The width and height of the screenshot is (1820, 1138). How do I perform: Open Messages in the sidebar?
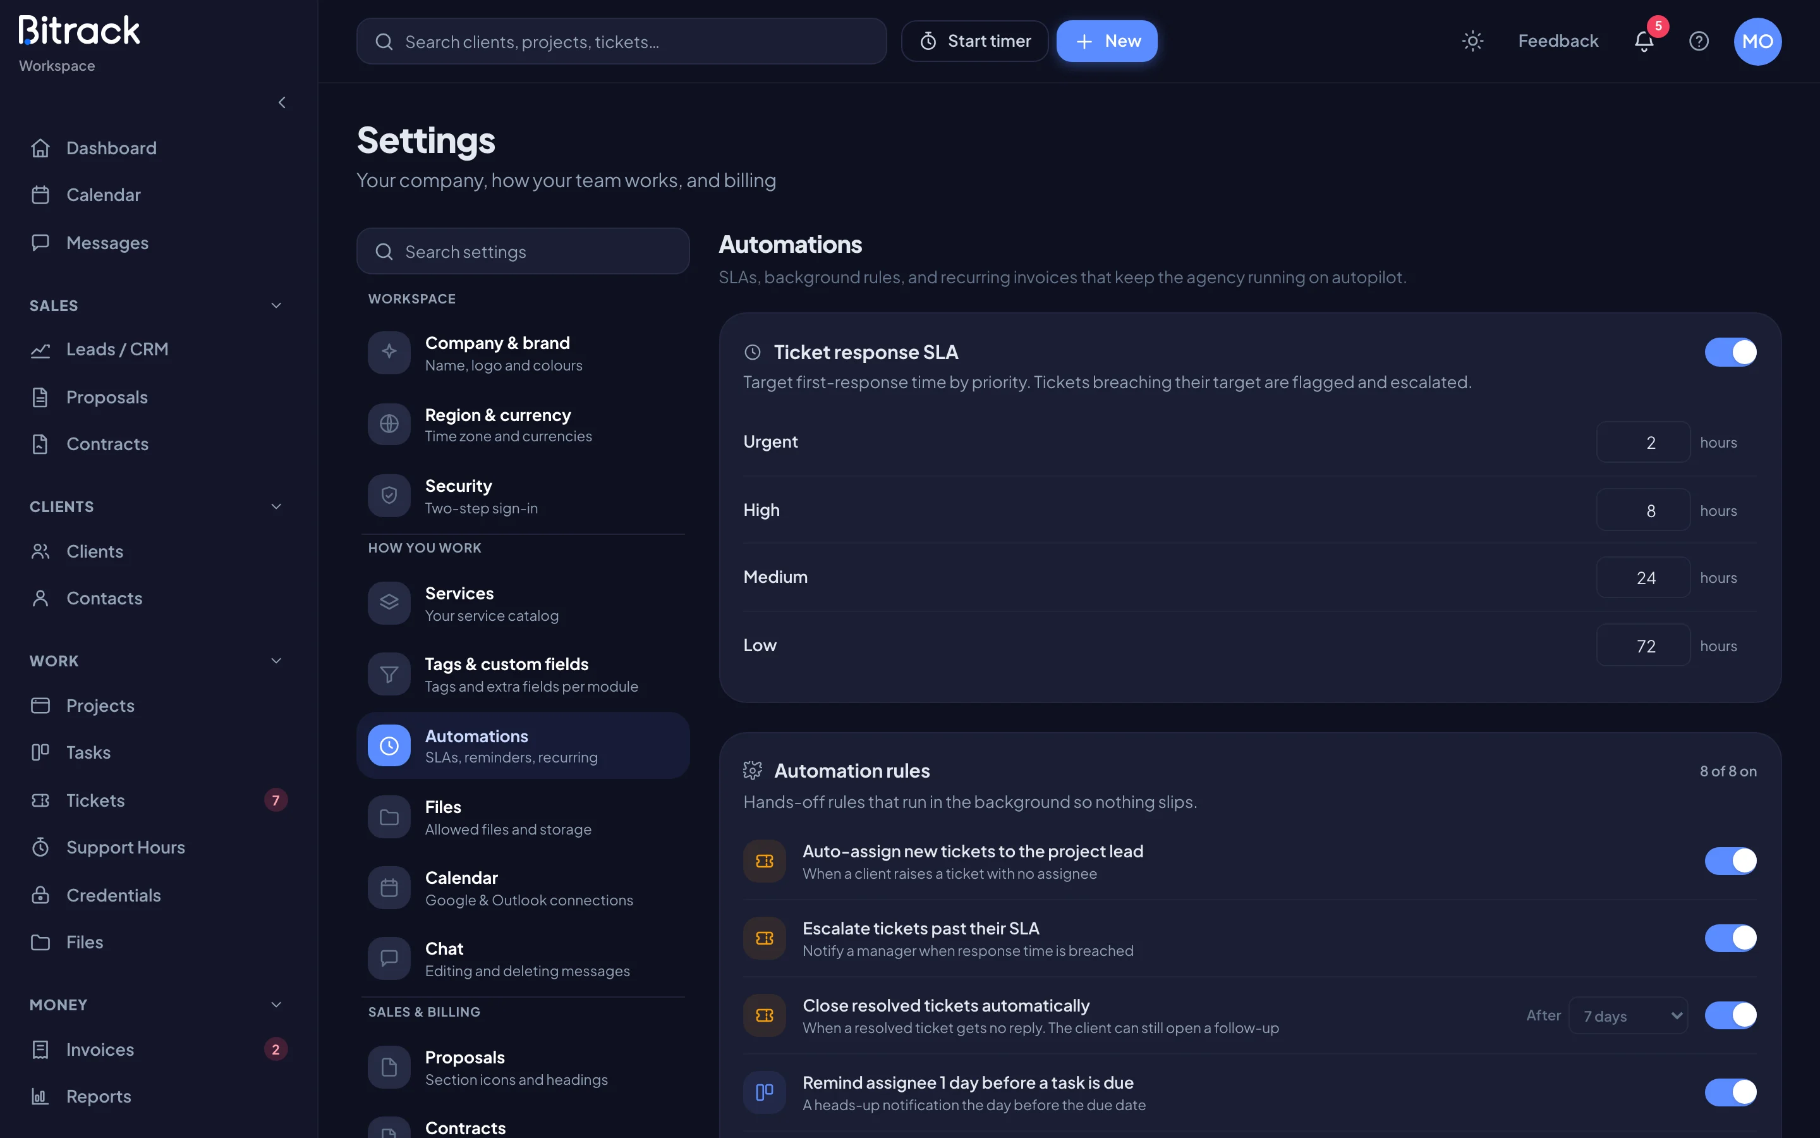[x=157, y=243]
